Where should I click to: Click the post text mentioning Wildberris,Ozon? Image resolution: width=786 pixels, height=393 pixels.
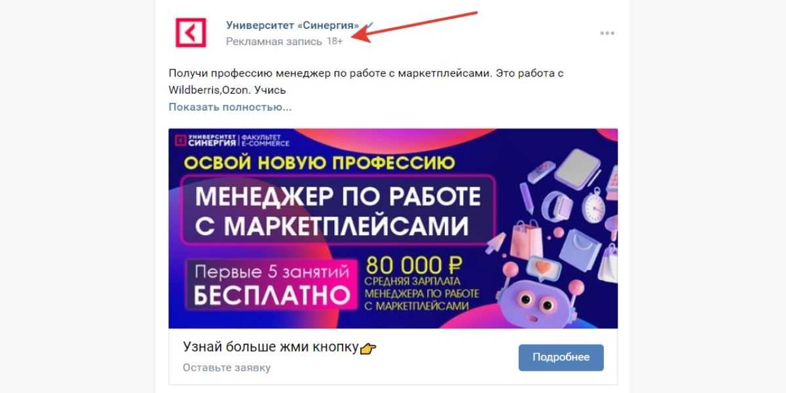pyautogui.click(x=365, y=81)
